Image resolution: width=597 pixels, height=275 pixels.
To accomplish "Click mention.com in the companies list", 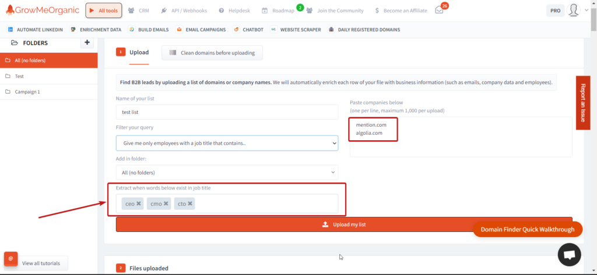I will point(371,124).
